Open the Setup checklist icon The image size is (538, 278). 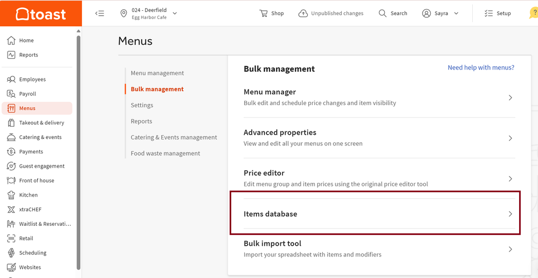coord(488,13)
